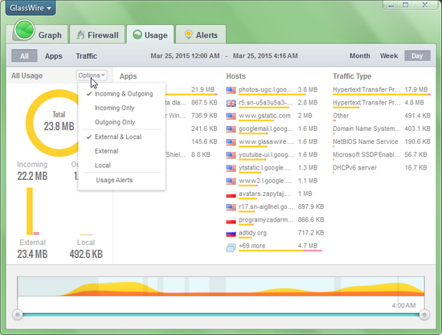Click the Alerts pin icon
Screen dimensions: 442x335
pos(188,35)
